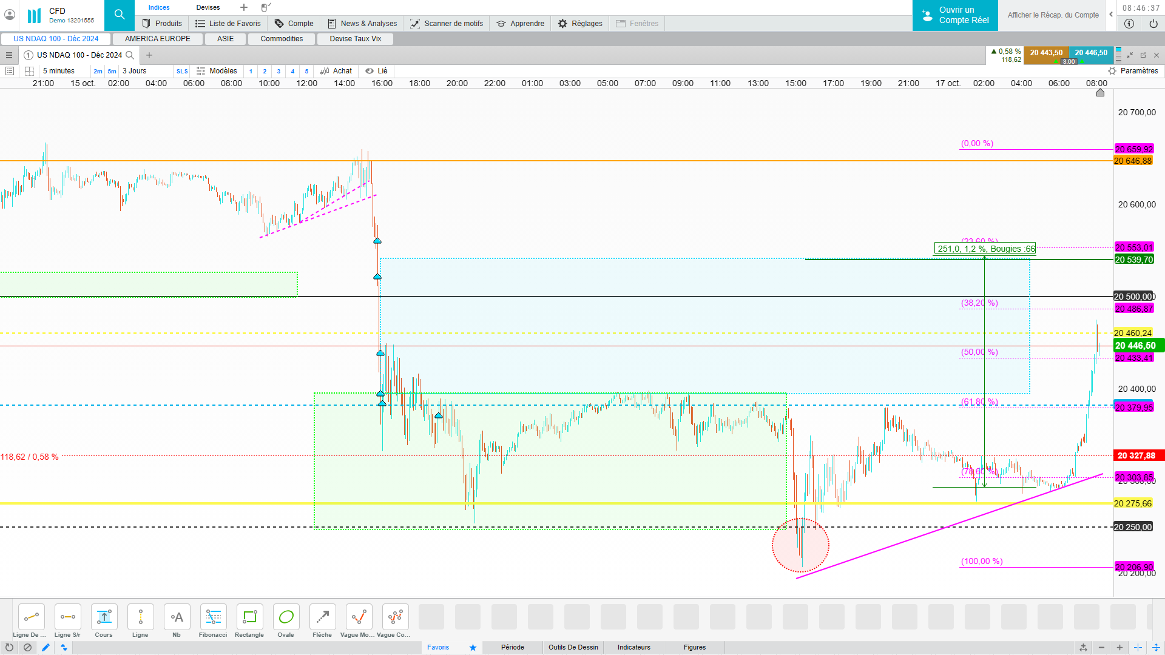
Task: Toggle the Lié linked-chart eye
Action: [x=370, y=71]
